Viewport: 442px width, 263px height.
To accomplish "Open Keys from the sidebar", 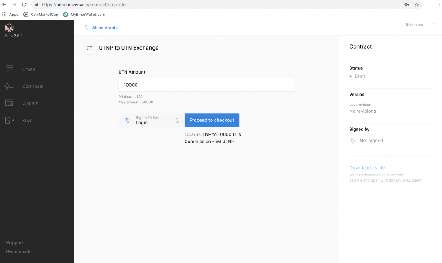I will [x=27, y=121].
